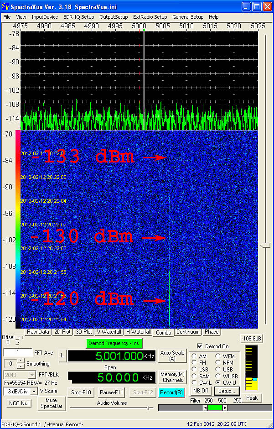Click the FFT Ave input field
The width and height of the screenshot is (274, 429).
click(x=18, y=352)
